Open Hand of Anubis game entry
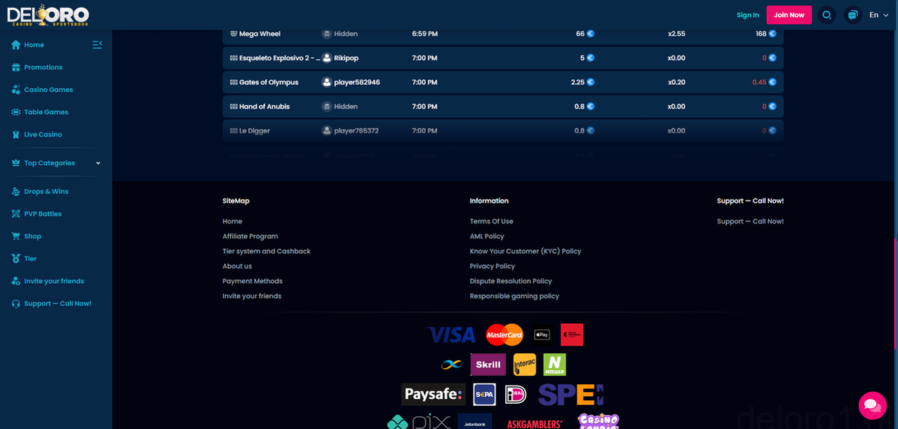Image resolution: width=898 pixels, height=429 pixels. pyautogui.click(x=503, y=107)
